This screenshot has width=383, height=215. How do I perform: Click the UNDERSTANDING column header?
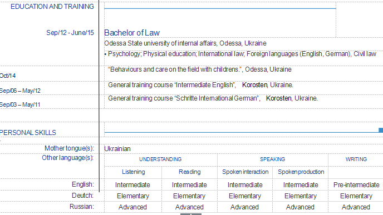point(160,159)
